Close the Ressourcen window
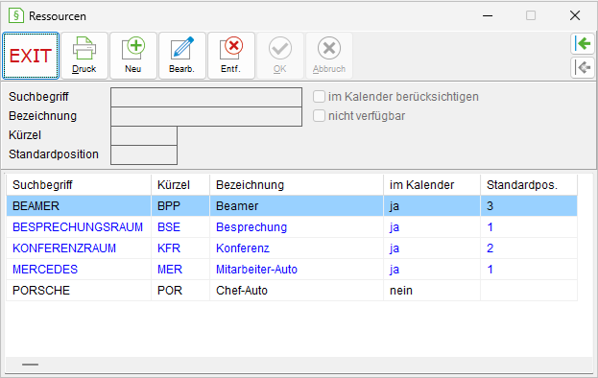 tap(575, 15)
